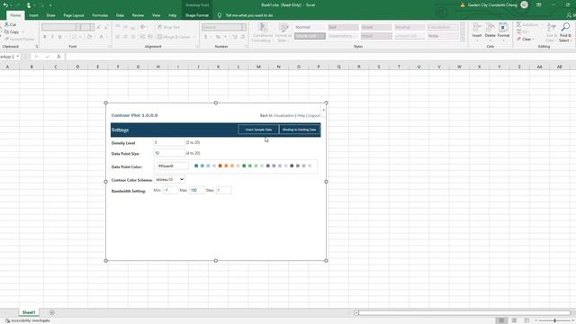Open the Merge & Center dropdown arrow
This screenshot has width=576, height=324.
tap(194, 37)
